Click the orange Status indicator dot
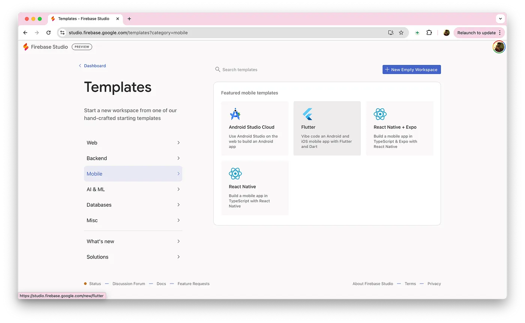The height and width of the screenshot is (323, 525). 85,284
